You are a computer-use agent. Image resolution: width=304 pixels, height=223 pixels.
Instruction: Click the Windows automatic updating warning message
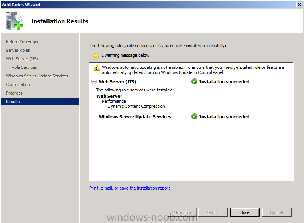tap(193, 70)
